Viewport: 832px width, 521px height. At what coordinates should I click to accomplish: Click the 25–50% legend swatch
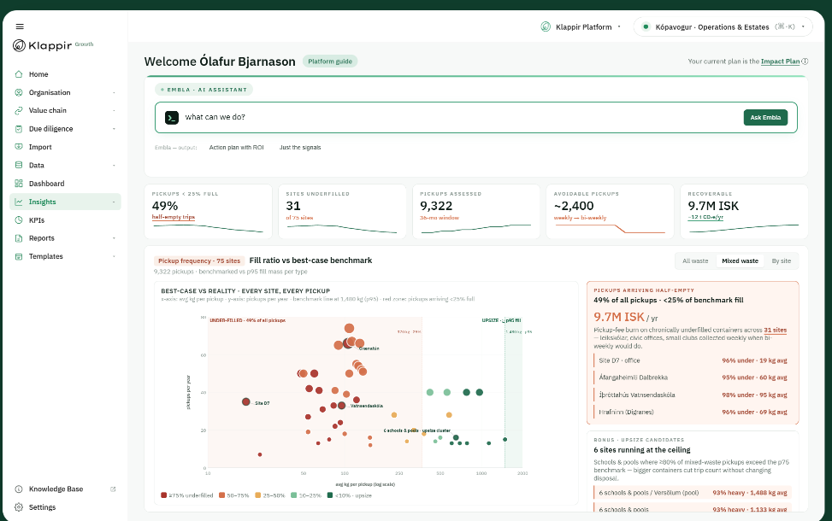coord(258,495)
